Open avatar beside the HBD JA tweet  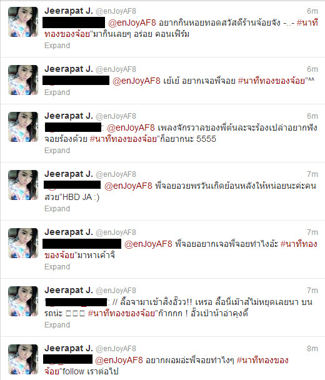[23, 185]
